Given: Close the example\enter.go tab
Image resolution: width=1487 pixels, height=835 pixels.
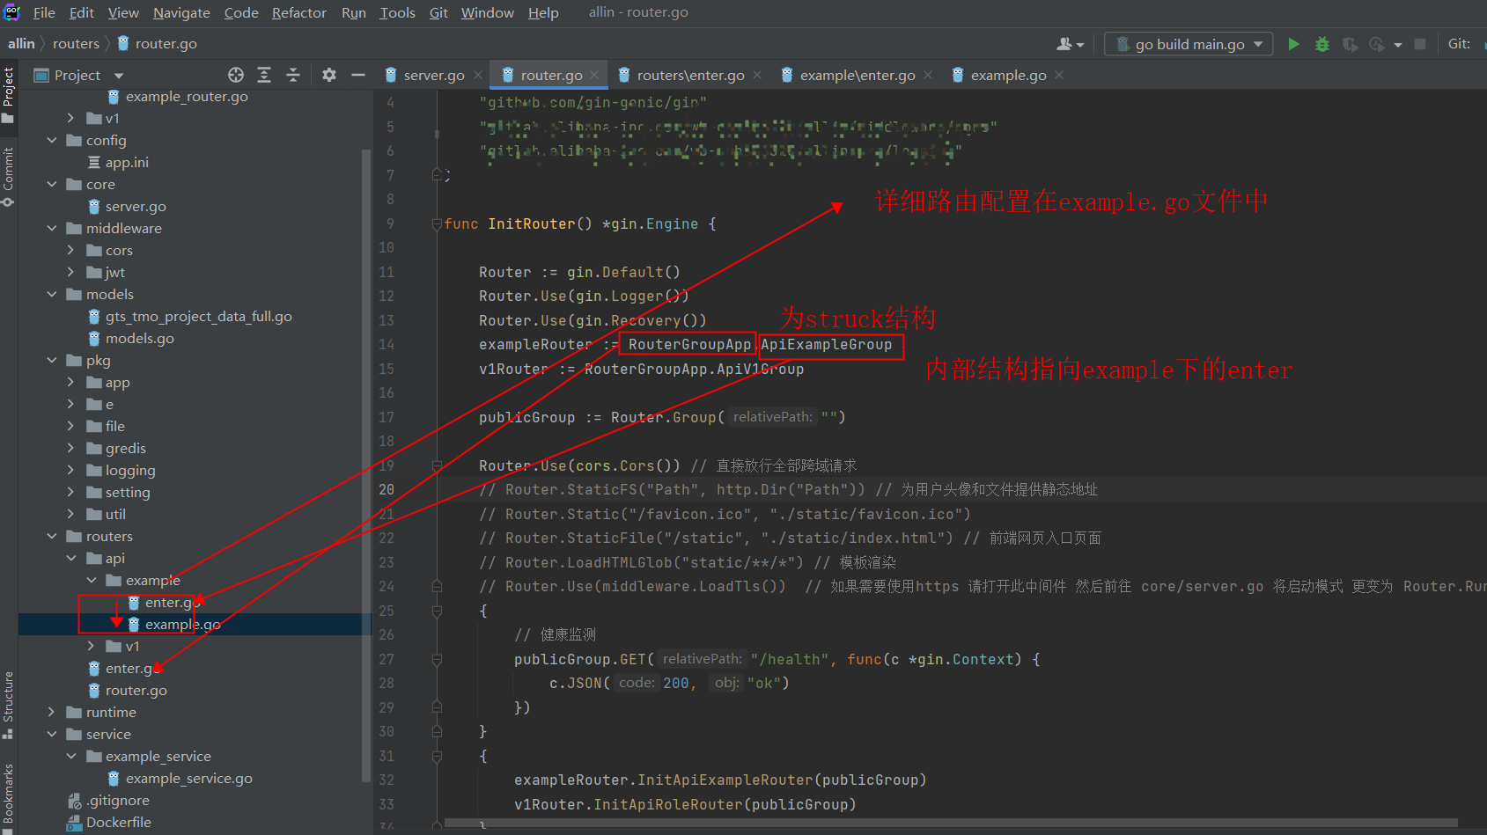Looking at the screenshot, I should coord(928,76).
